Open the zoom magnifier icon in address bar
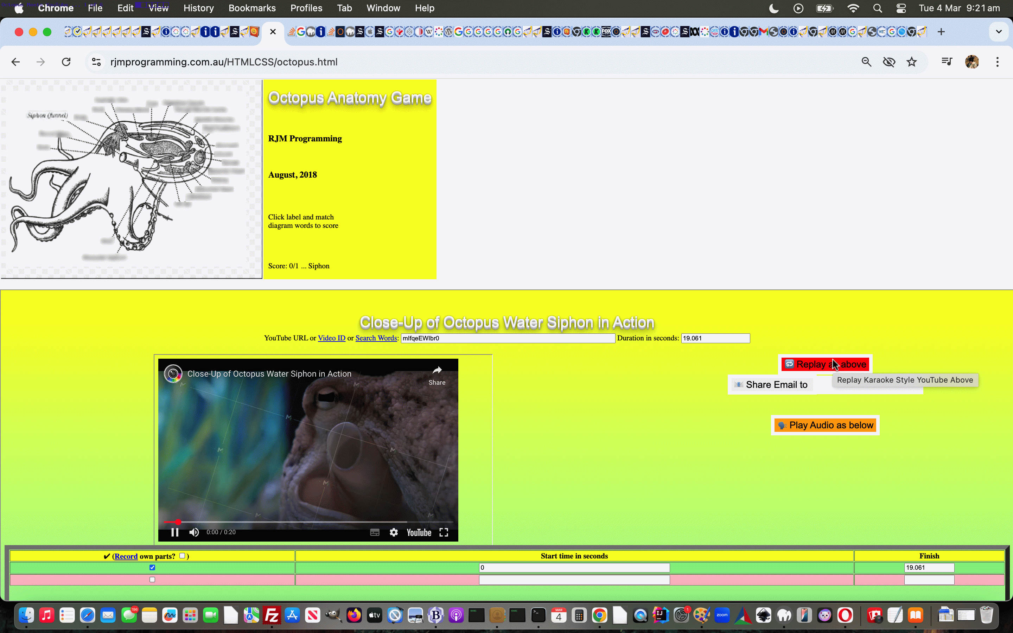1013x633 pixels. point(866,62)
